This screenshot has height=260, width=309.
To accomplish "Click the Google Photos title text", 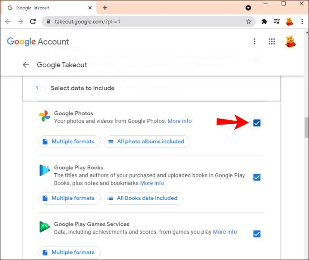I will (73, 113).
